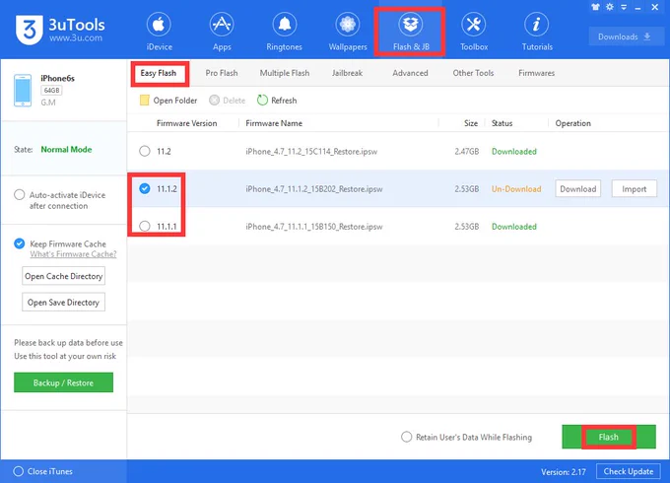Viewport: 670px width, 483px height.
Task: Click Downloaded status of firmware 11.2
Action: [x=514, y=152]
